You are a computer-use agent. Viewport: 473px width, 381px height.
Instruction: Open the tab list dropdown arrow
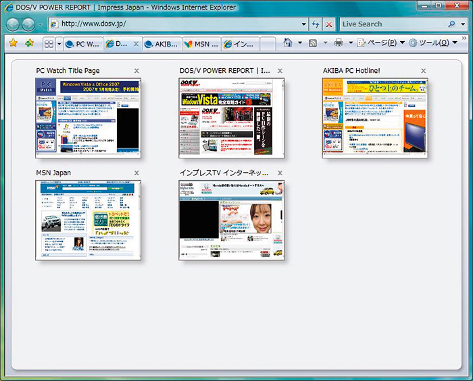[59, 44]
